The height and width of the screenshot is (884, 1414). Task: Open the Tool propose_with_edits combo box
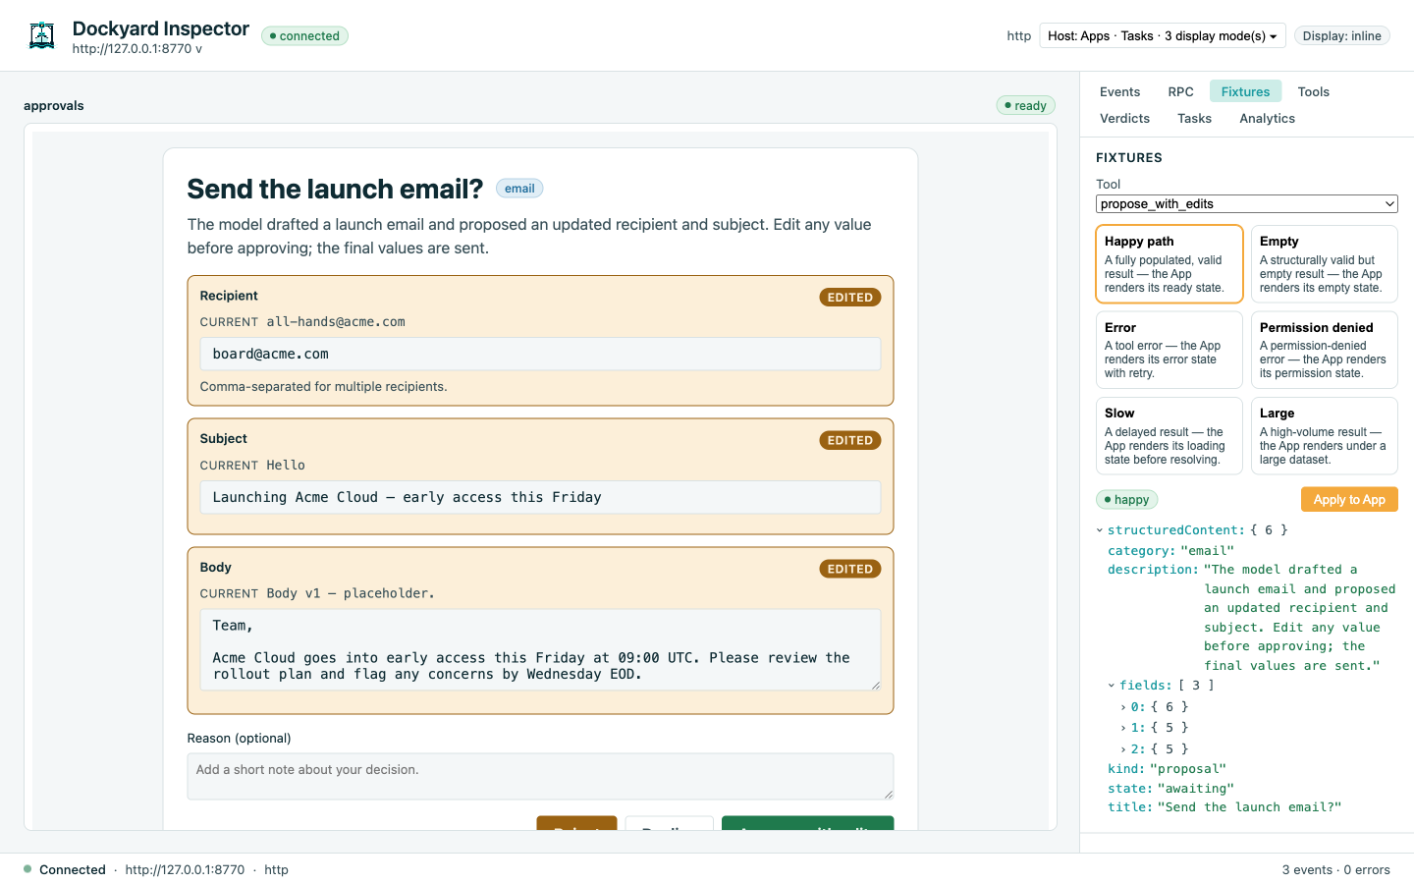pyautogui.click(x=1246, y=204)
